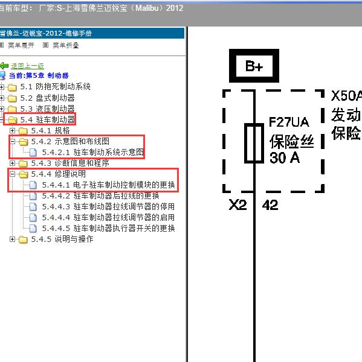
Task: Click 菜单折叠 to collapse the menu
Action: point(66,45)
